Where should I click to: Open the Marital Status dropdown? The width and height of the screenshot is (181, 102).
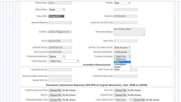click(57, 10)
